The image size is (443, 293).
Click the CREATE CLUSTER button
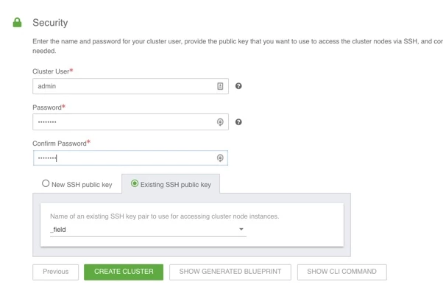point(124,272)
